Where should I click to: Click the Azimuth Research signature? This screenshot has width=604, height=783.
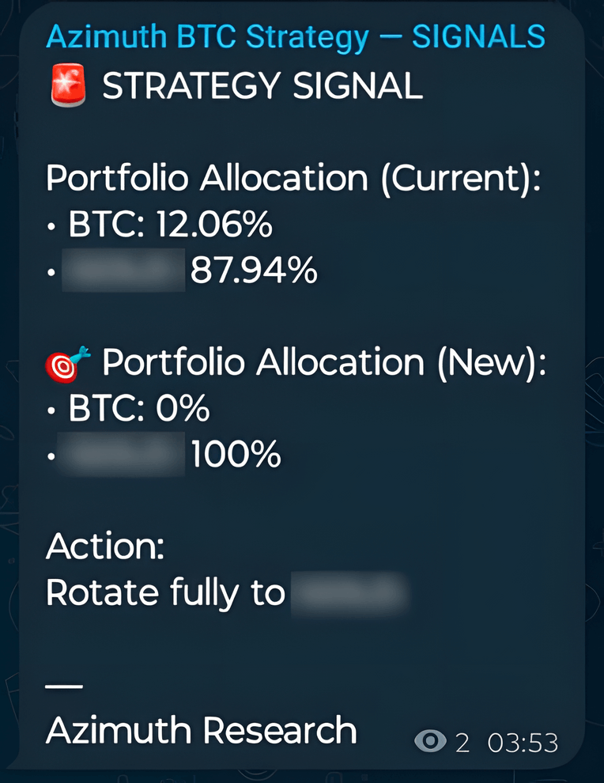202,730
